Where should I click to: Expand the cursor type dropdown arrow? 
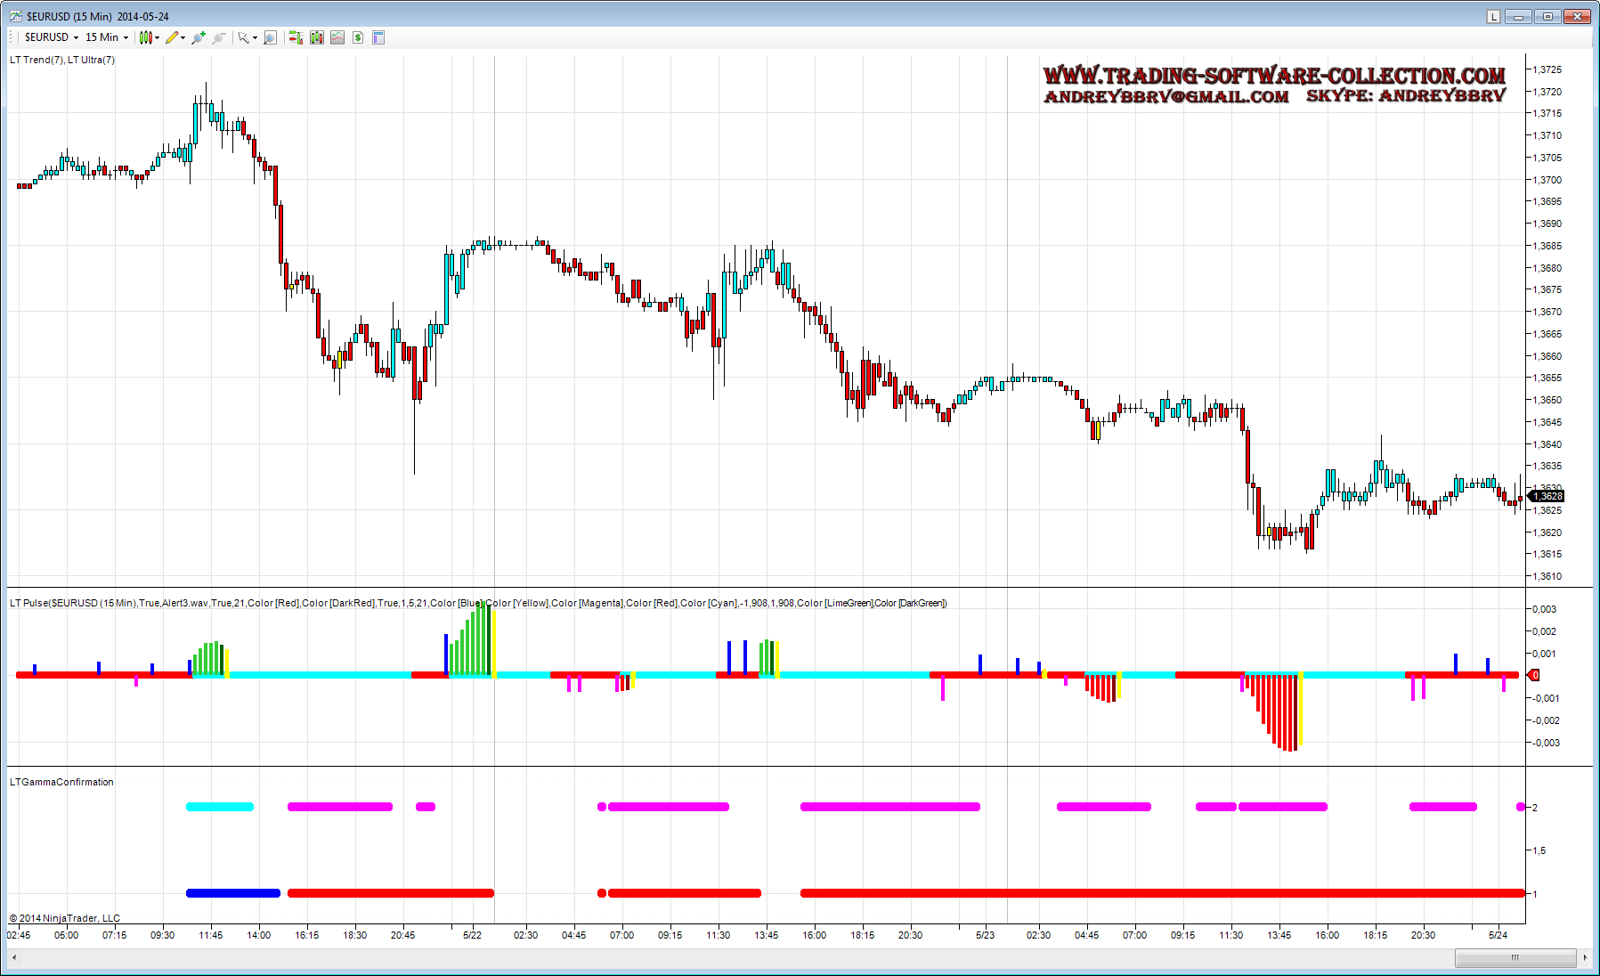[255, 37]
